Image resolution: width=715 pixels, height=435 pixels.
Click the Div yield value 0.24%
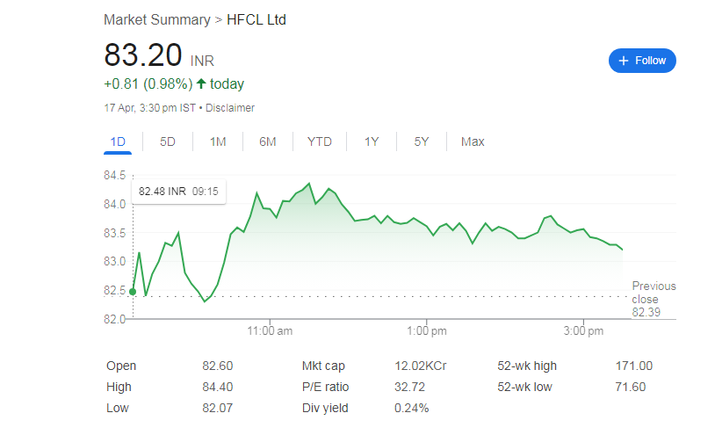[411, 408]
